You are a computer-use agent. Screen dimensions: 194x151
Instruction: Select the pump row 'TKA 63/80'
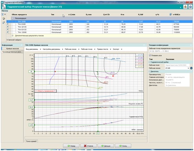pos(99,24)
